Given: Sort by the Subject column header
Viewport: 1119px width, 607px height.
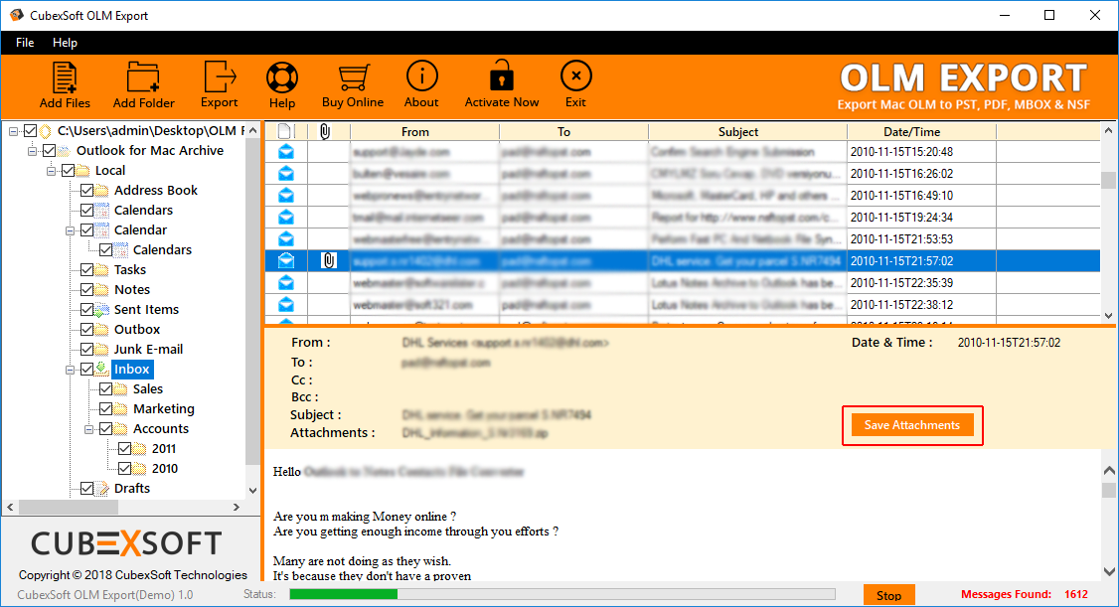Looking at the screenshot, I should point(747,131).
